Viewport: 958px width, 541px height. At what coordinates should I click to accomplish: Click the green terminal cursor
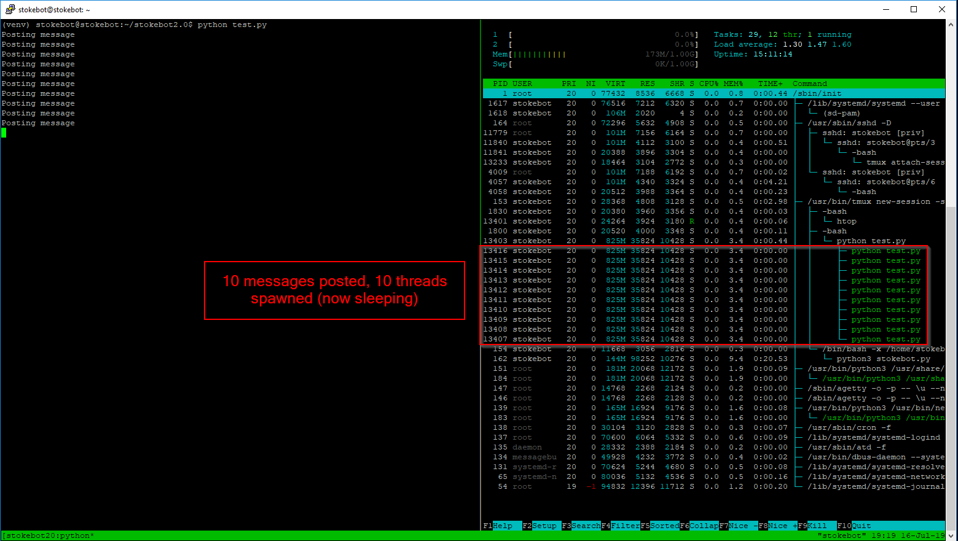(4, 133)
